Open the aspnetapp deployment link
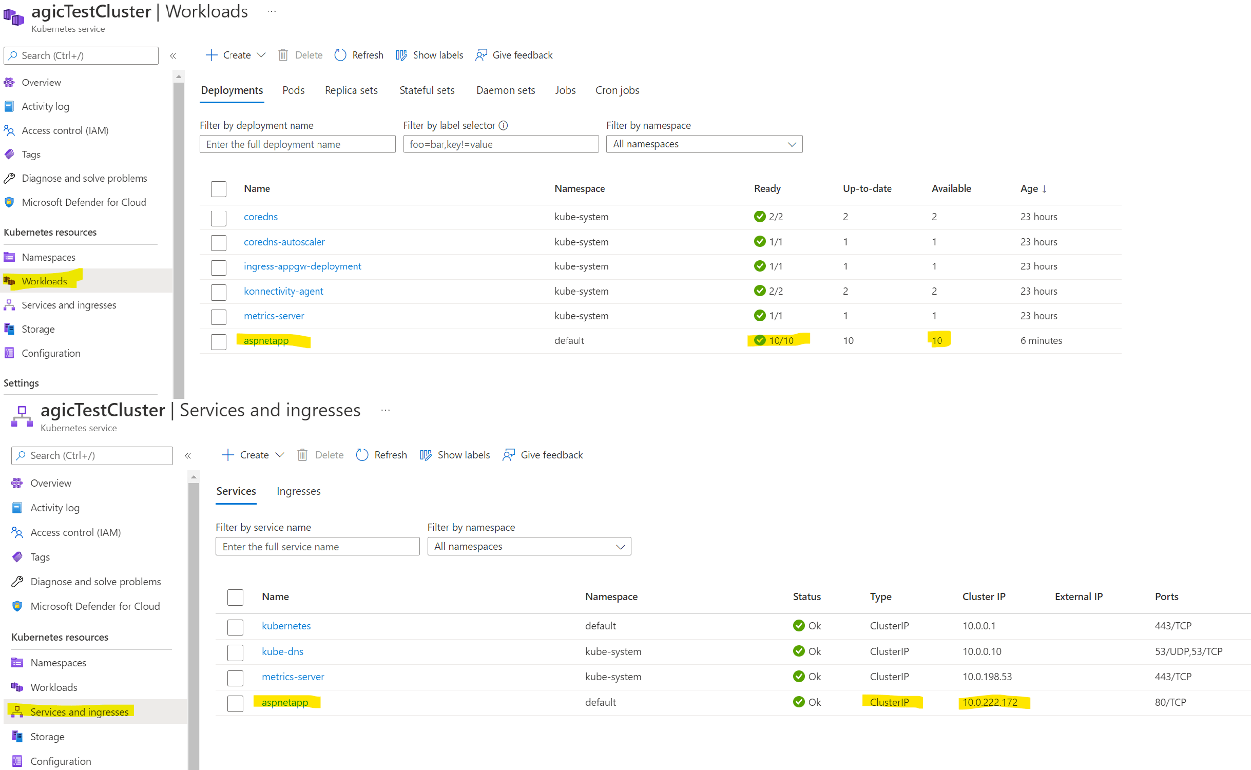 tap(266, 340)
